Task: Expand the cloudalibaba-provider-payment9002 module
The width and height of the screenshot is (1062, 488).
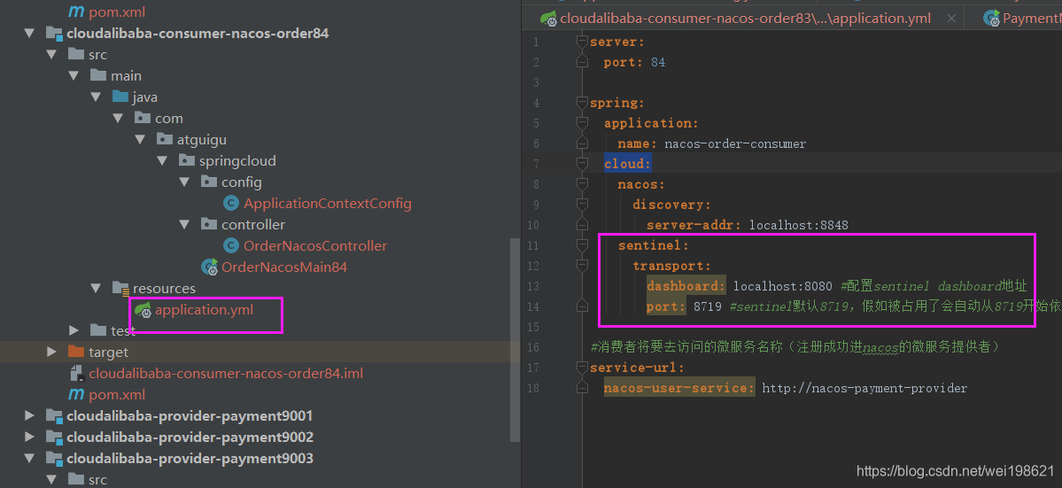Action: (x=29, y=438)
